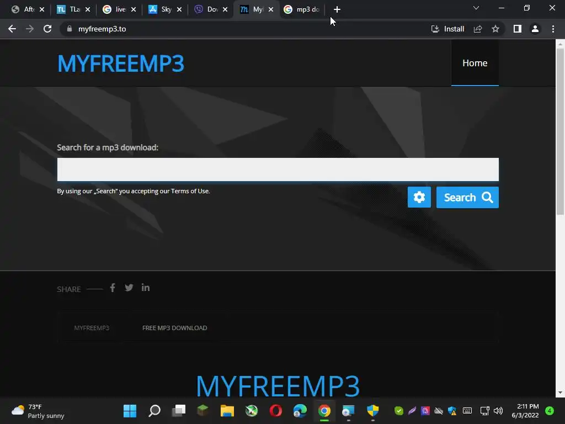Click the touch keyboard tray icon
565x424 pixels.
click(x=467, y=411)
